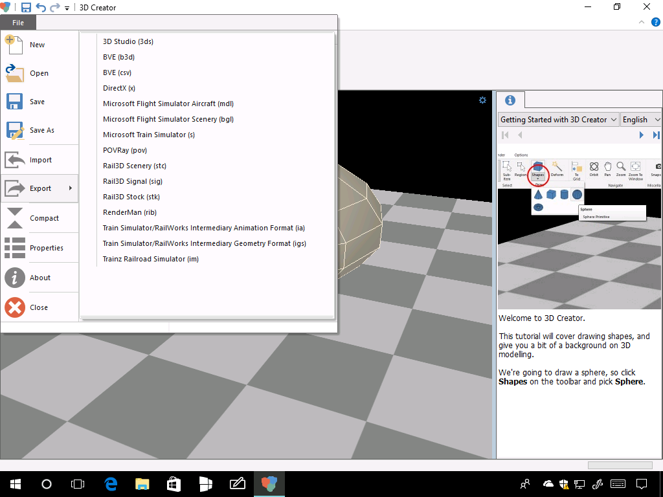Open the People icon in the system tray
Screen dimensions: 663x497
525,484
